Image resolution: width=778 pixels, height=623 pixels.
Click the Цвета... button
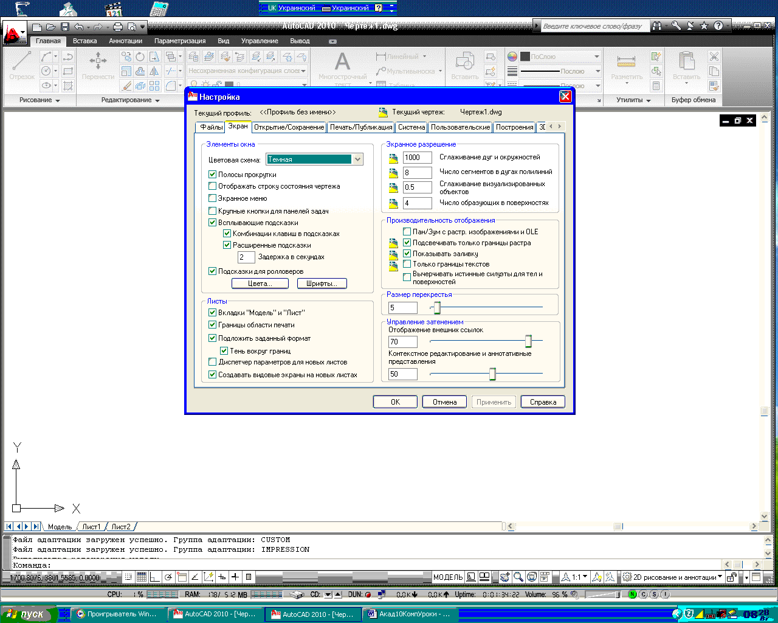coord(260,284)
